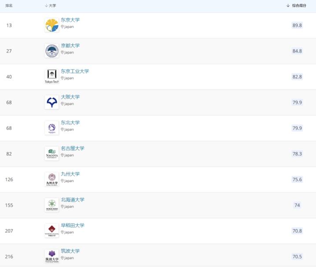Click the location pin under 东京大学

[x=62, y=26]
